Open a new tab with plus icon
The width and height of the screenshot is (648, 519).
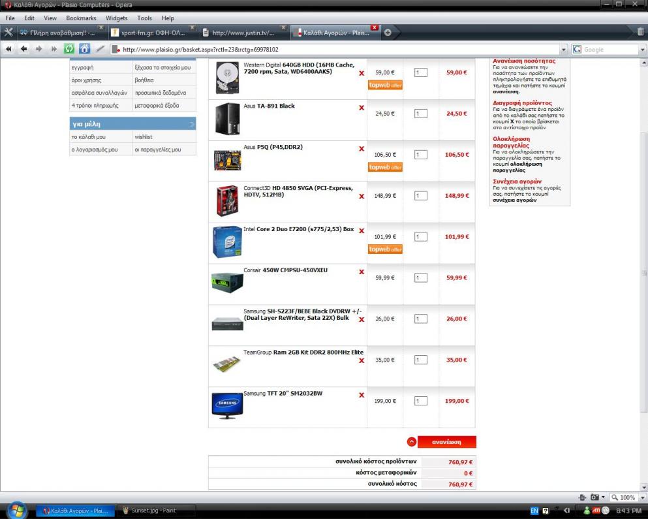tap(388, 32)
